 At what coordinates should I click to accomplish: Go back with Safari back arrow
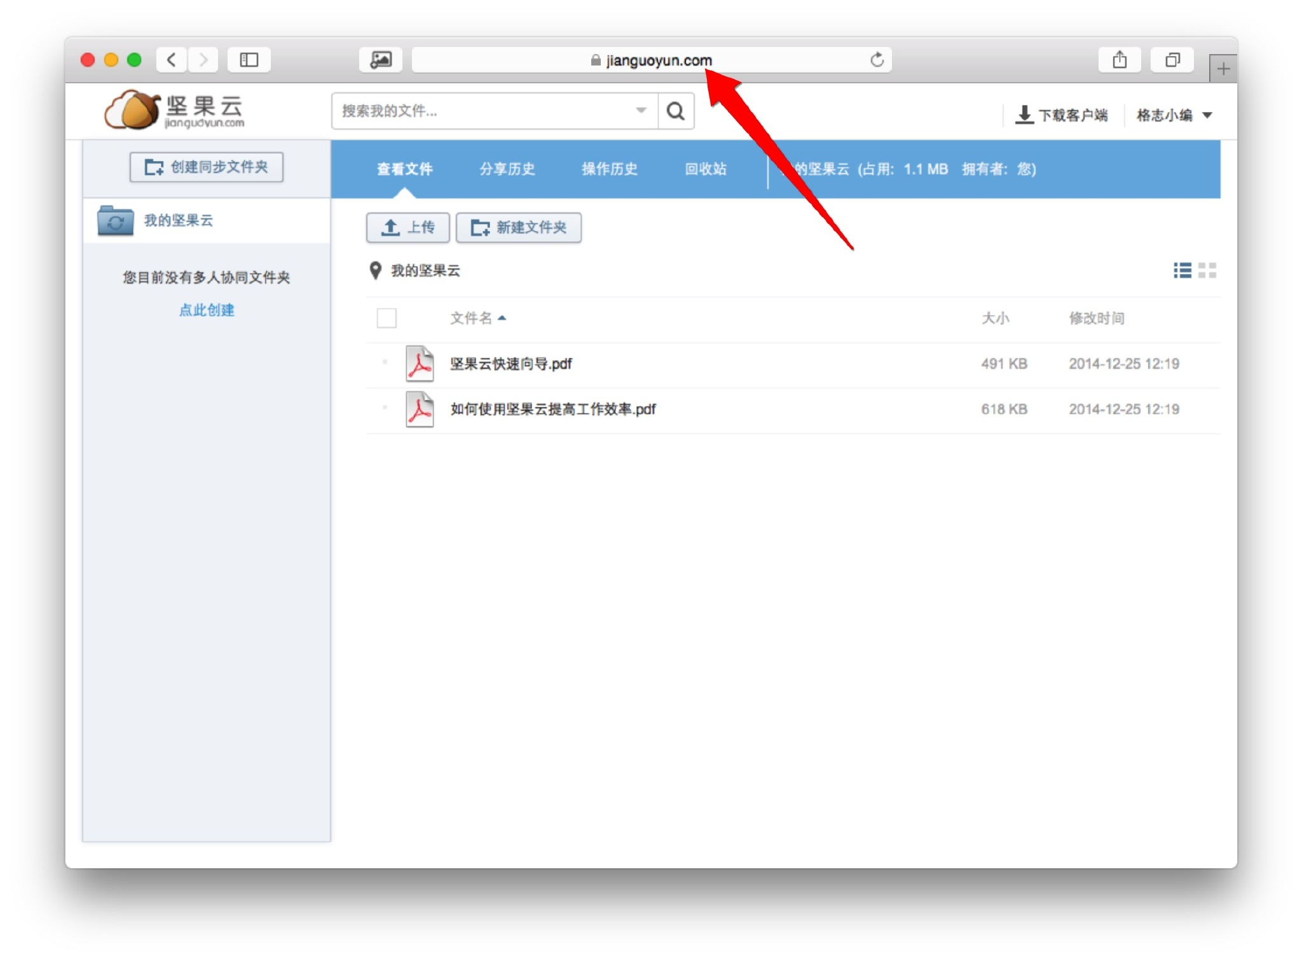pyautogui.click(x=171, y=60)
